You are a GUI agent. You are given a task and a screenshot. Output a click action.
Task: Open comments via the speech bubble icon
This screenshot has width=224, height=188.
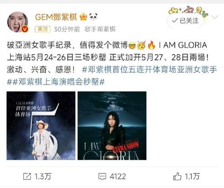[x=102, y=176]
